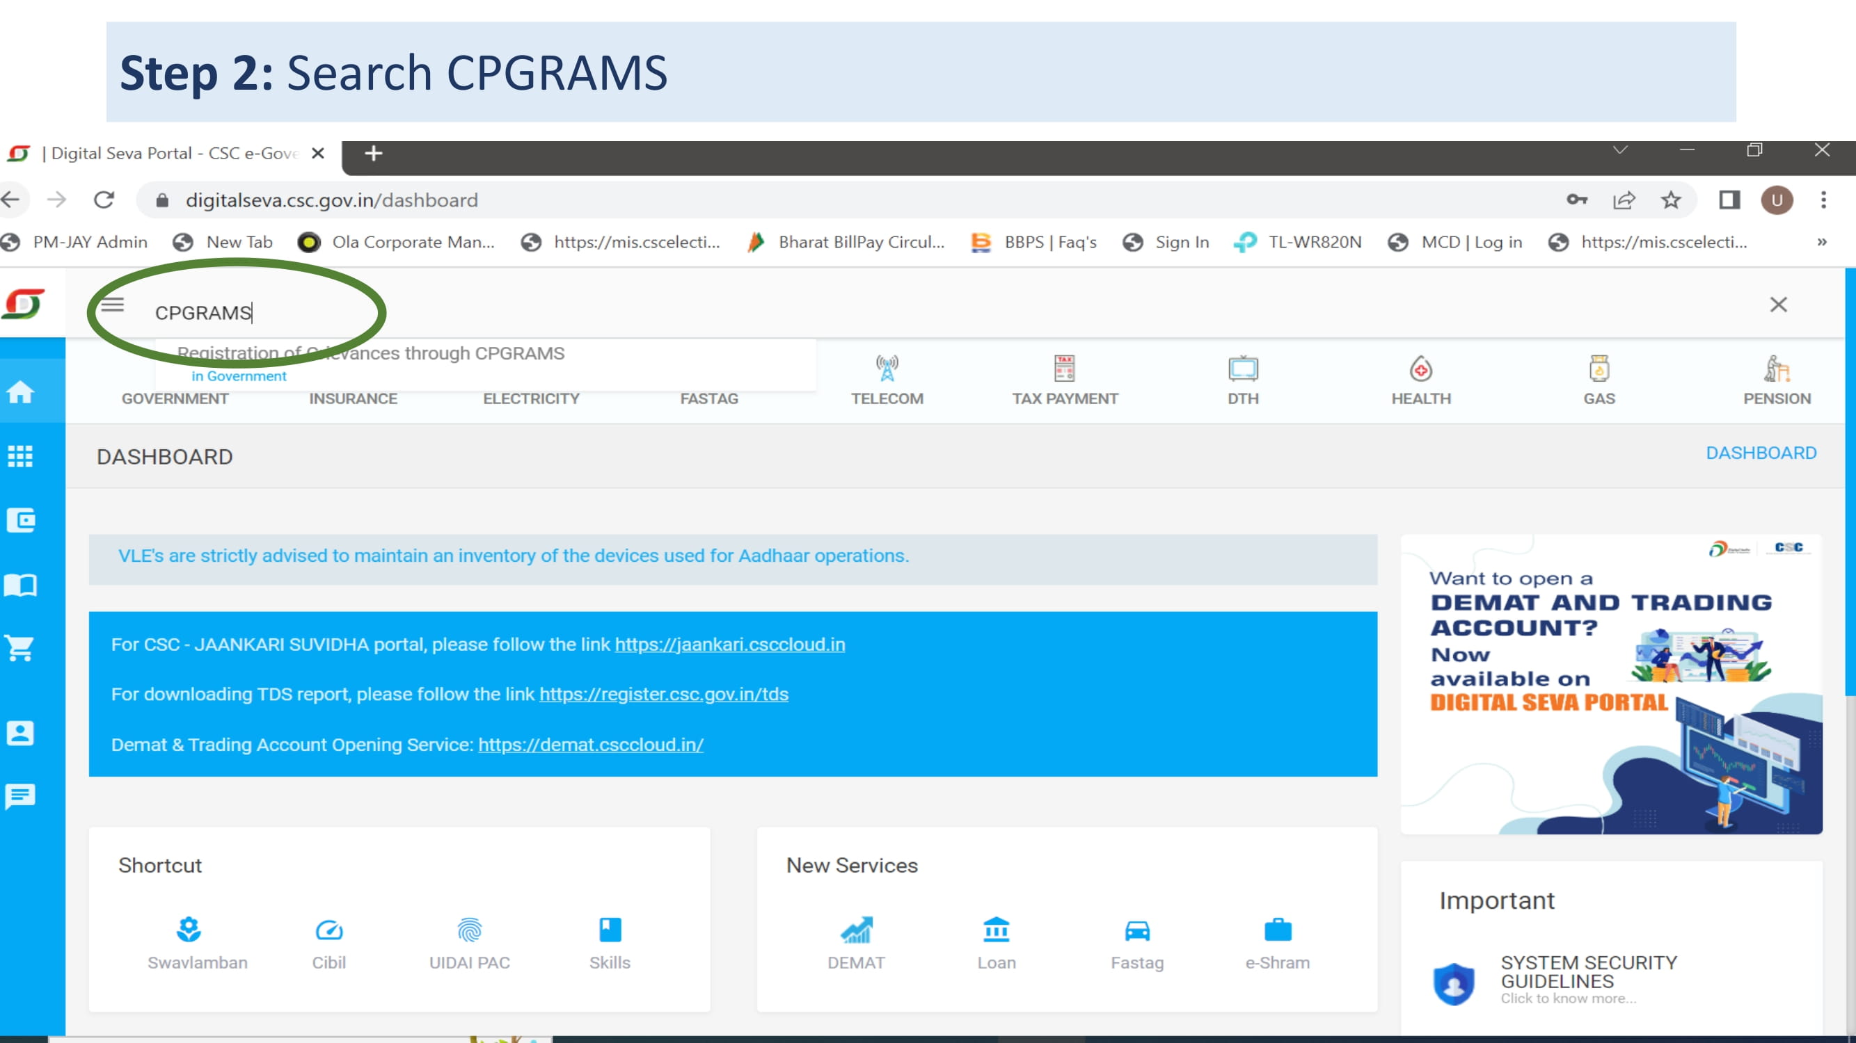Open System Security Guidelines item
Viewport: 1856px width, 1043px height.
click(1556, 979)
